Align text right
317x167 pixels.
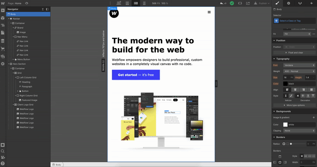coord(303,90)
